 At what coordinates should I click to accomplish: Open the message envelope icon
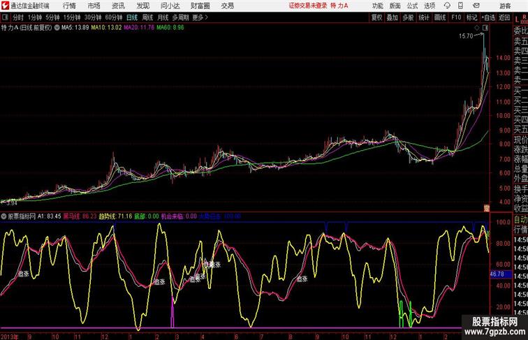click(476, 6)
